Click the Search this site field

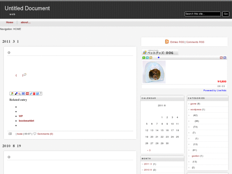coord(203,14)
